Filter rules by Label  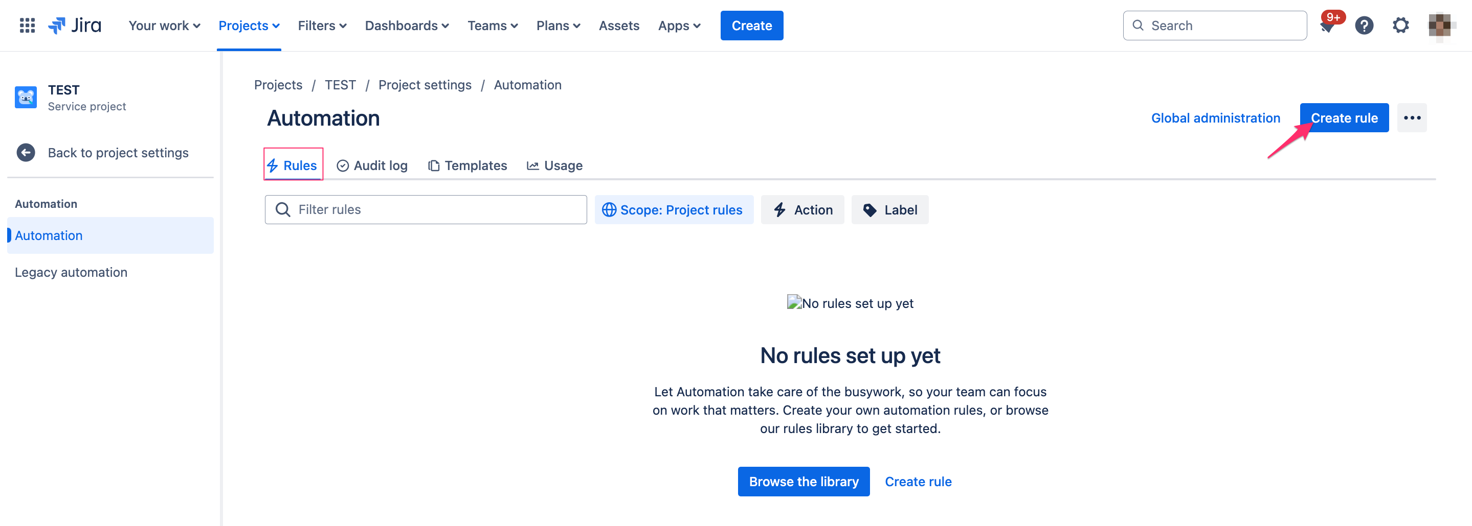[889, 209]
